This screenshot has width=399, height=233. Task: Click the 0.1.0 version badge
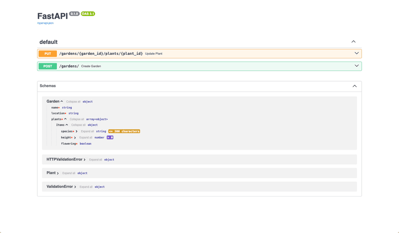click(74, 14)
